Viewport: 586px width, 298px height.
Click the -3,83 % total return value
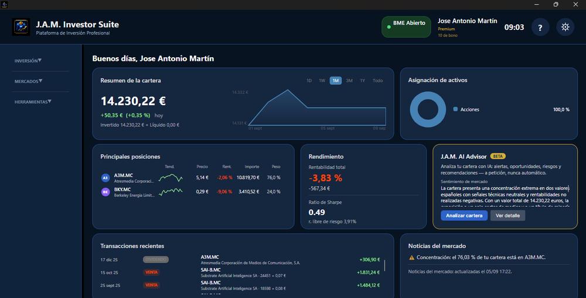325,178
